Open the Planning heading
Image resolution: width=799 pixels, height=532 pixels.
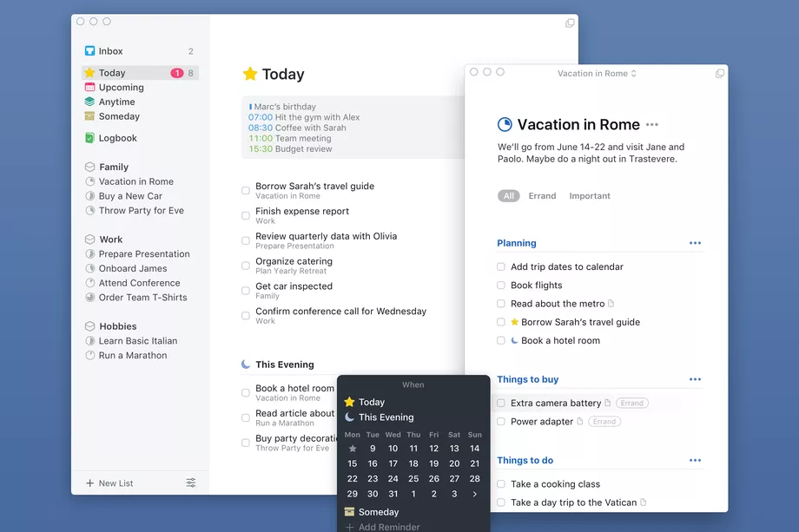click(517, 243)
